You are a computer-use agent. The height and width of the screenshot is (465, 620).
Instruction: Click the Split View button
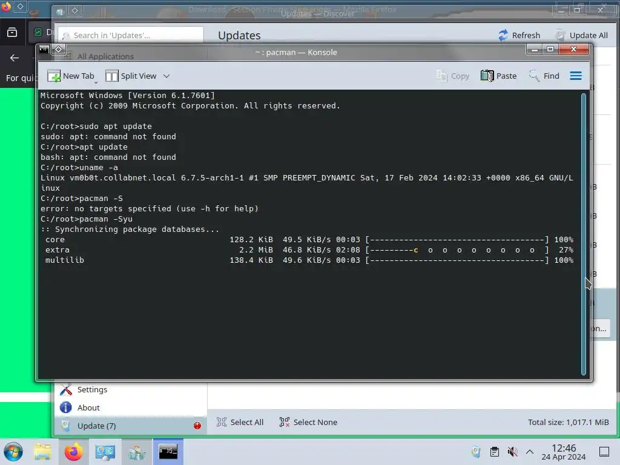pos(131,76)
